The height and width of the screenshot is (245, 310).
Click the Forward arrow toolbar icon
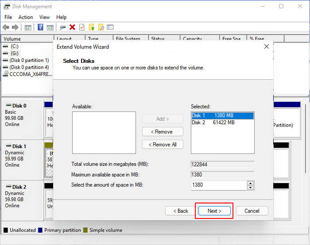click(x=15, y=27)
